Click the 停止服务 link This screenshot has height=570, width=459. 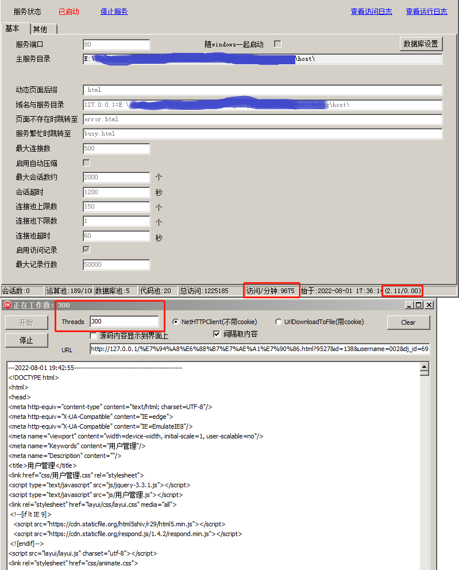click(x=114, y=11)
